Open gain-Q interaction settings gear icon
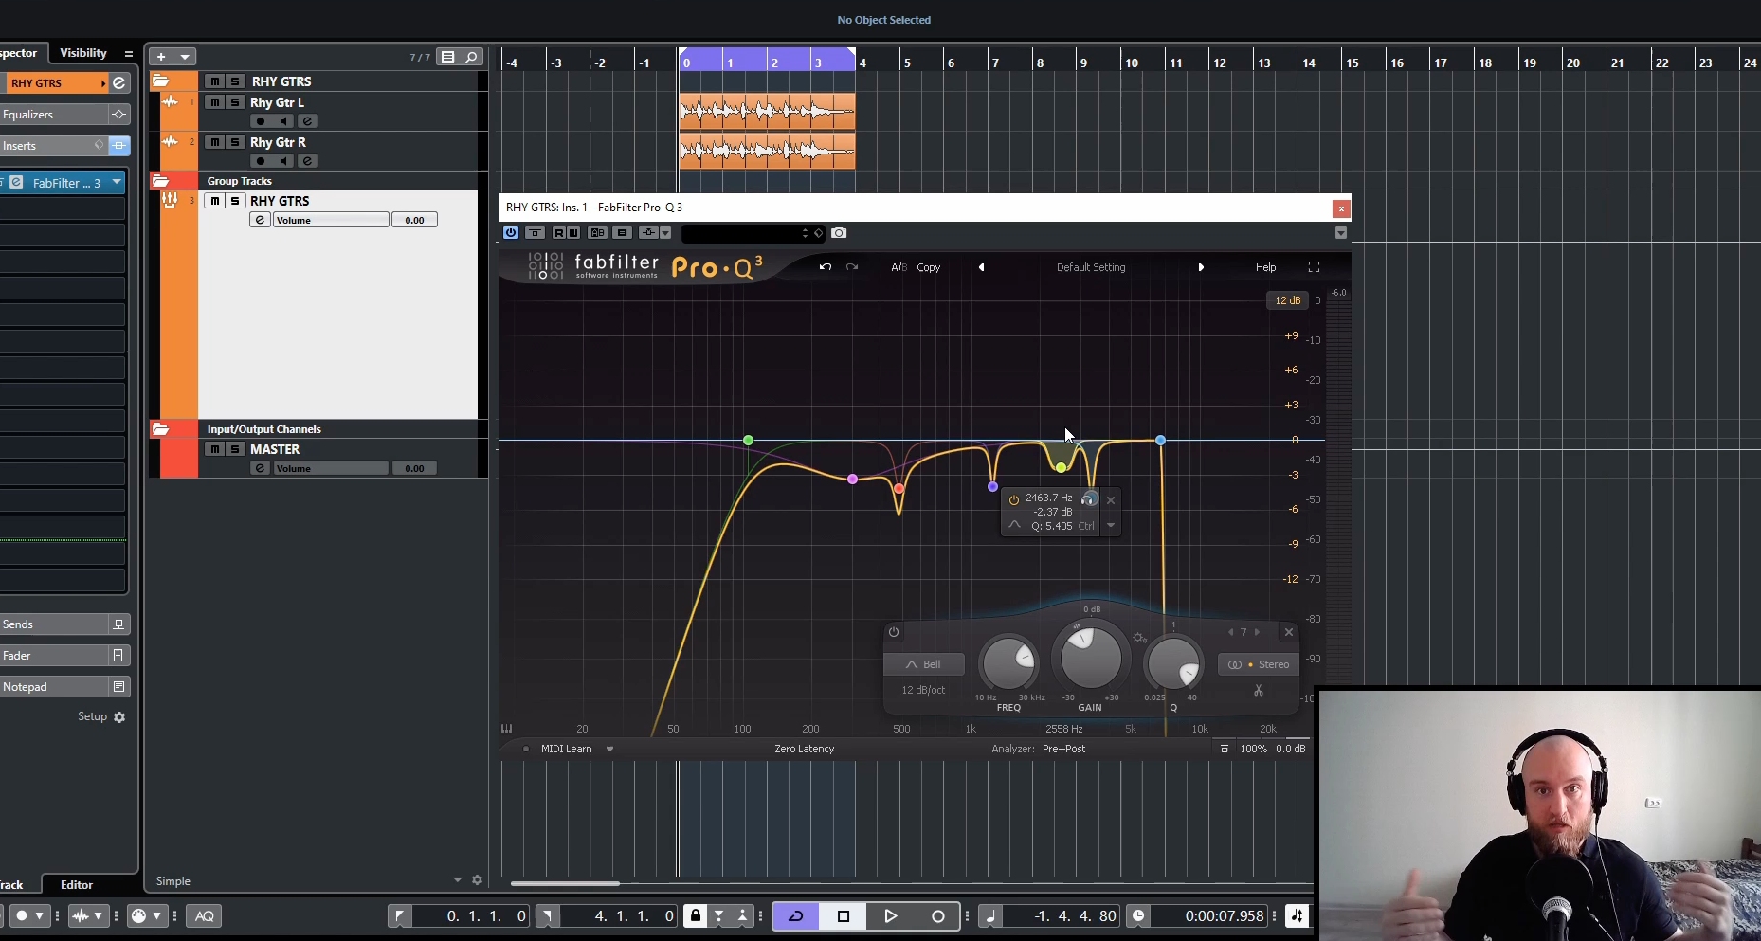 [x=1139, y=638]
